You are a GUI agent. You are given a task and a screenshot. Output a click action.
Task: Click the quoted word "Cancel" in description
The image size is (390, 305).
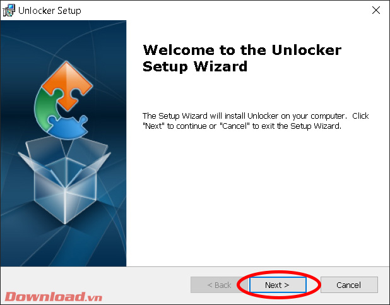(x=235, y=126)
